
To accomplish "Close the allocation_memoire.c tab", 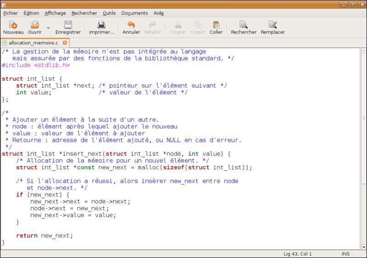I will pyautogui.click(x=65, y=43).
